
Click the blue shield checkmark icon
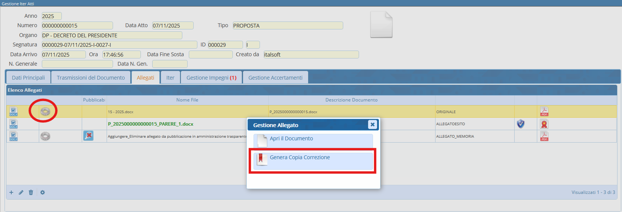click(x=521, y=124)
